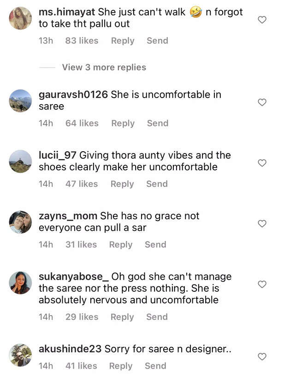Open the lucii_97 username link
Screen dimensions: 284x382
point(57,155)
